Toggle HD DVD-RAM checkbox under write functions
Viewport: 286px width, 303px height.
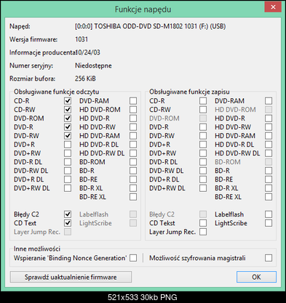click(269, 136)
